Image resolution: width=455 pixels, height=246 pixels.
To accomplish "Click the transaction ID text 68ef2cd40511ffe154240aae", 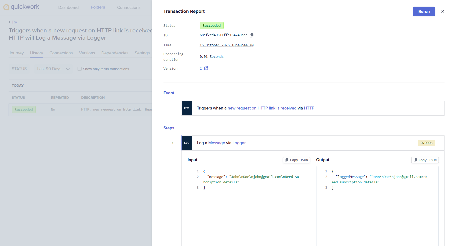I will coord(224,35).
